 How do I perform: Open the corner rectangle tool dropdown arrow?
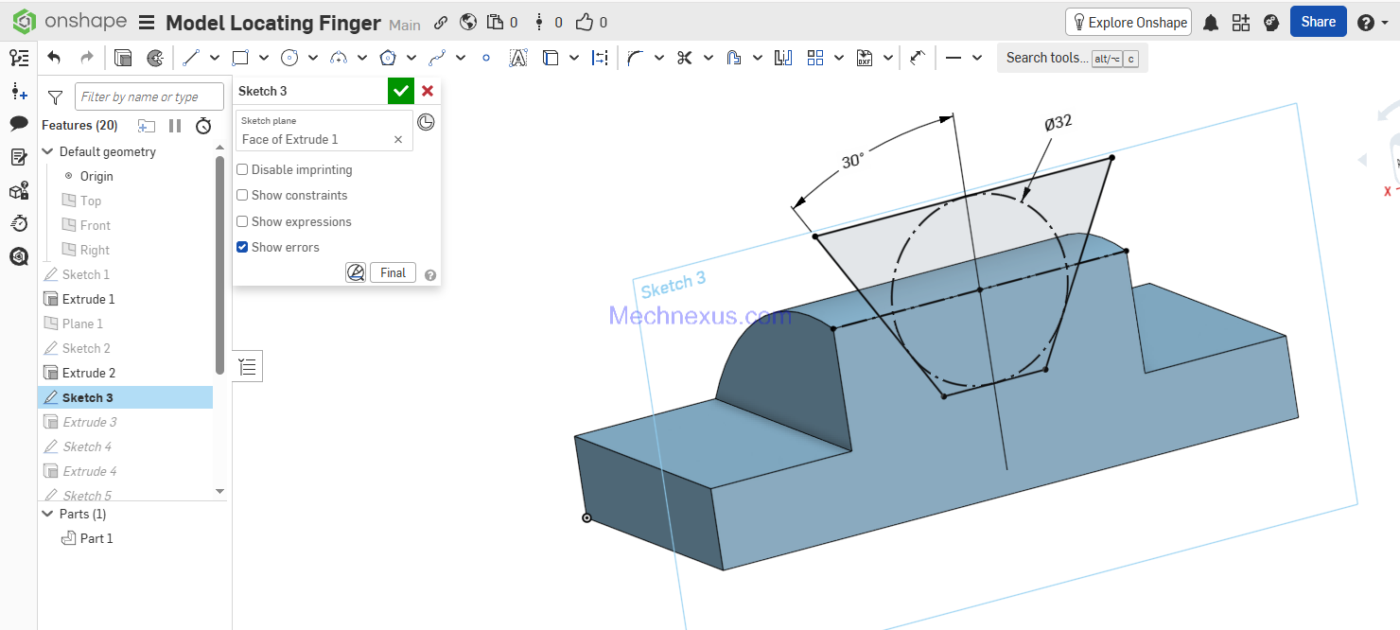coord(263,58)
